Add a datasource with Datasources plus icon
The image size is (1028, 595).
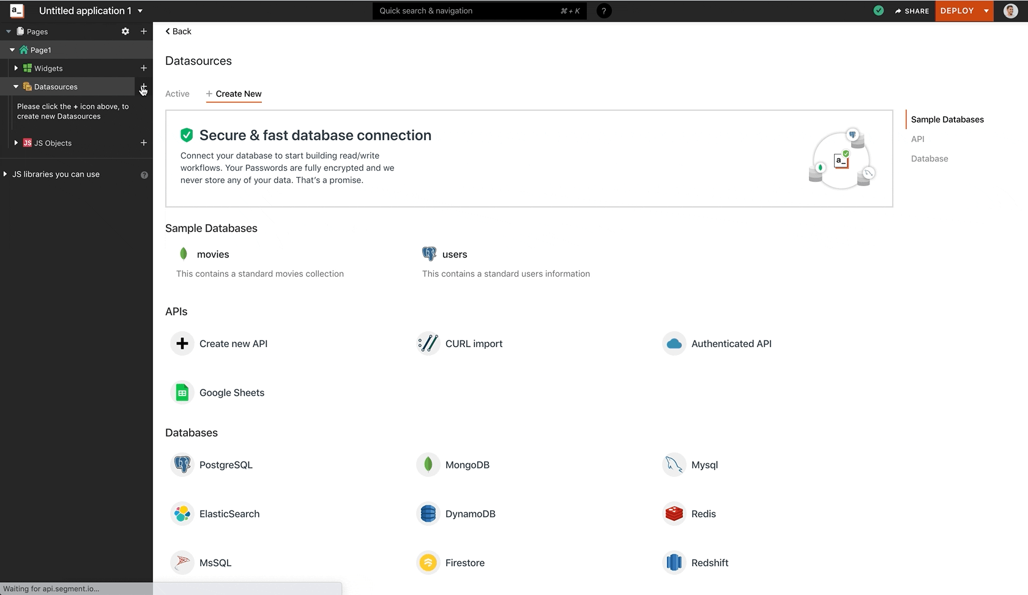pyautogui.click(x=144, y=86)
